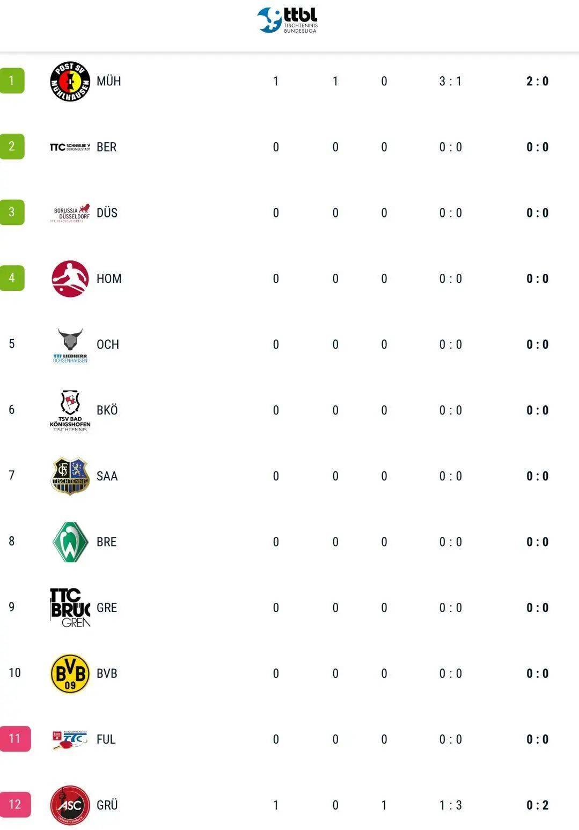Click the Ochsenhausen bull logo

tap(70, 345)
